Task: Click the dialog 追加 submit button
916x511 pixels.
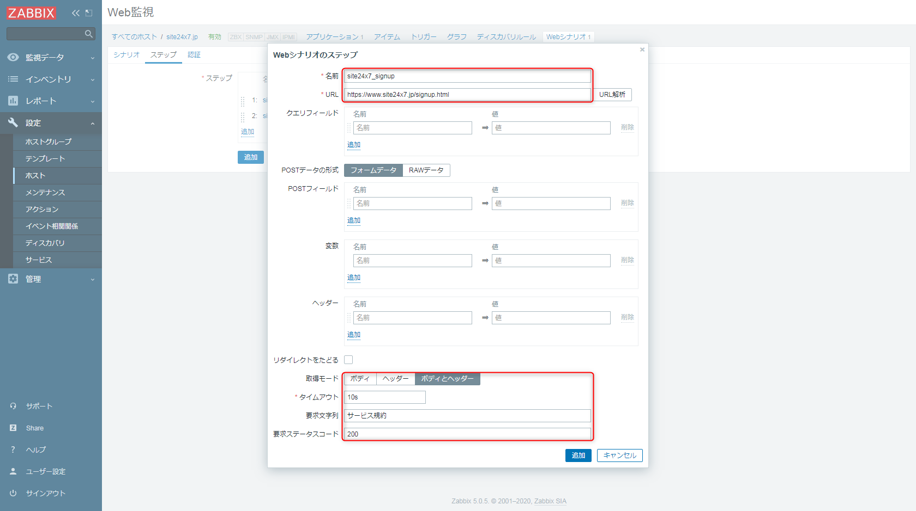Action: tap(578, 455)
